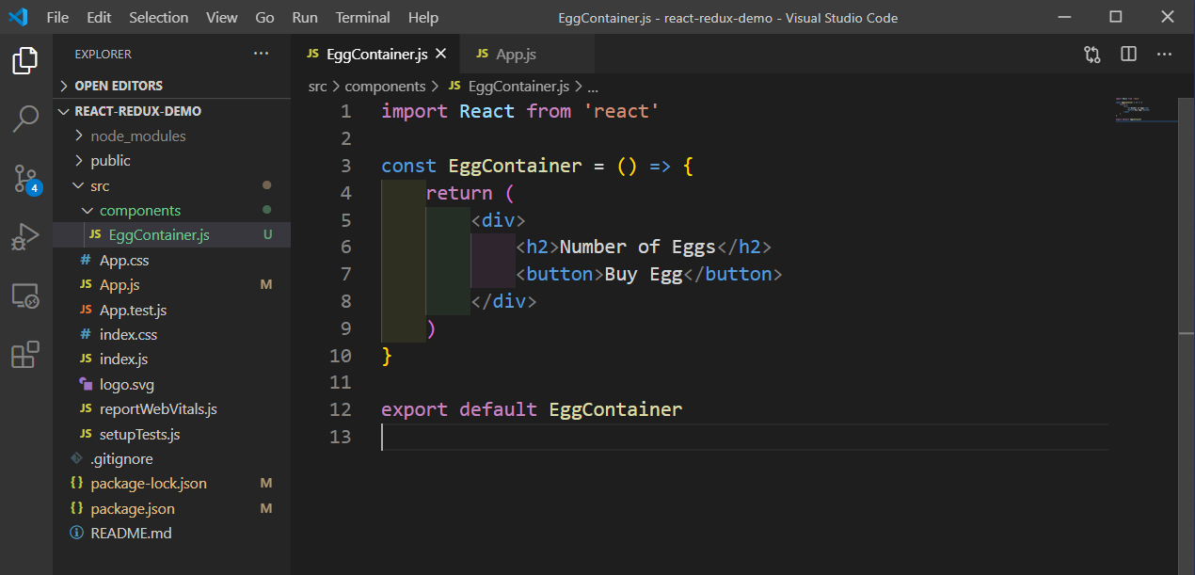Click the Open Changes compare icon

click(1092, 55)
